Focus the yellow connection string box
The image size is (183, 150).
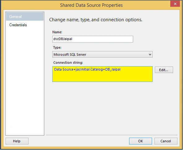click(102, 74)
